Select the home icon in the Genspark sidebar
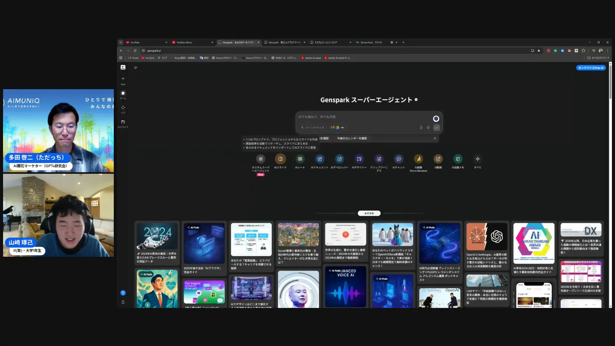 pyautogui.click(x=123, y=93)
